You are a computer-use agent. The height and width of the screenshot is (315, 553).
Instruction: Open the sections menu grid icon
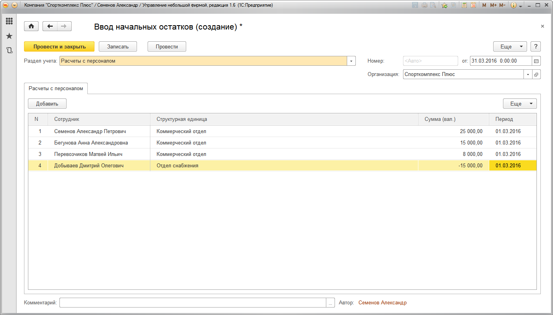9,21
